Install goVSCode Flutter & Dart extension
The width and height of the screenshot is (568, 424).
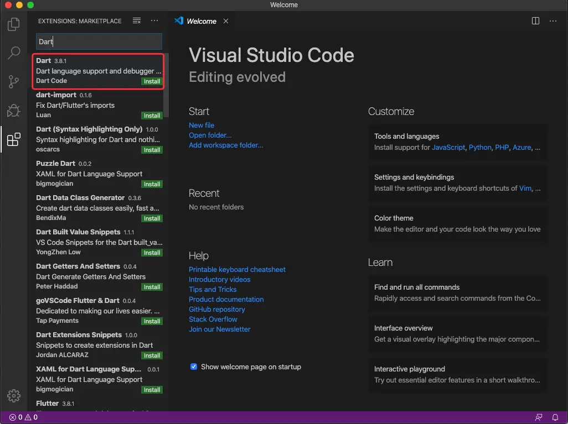pos(152,321)
